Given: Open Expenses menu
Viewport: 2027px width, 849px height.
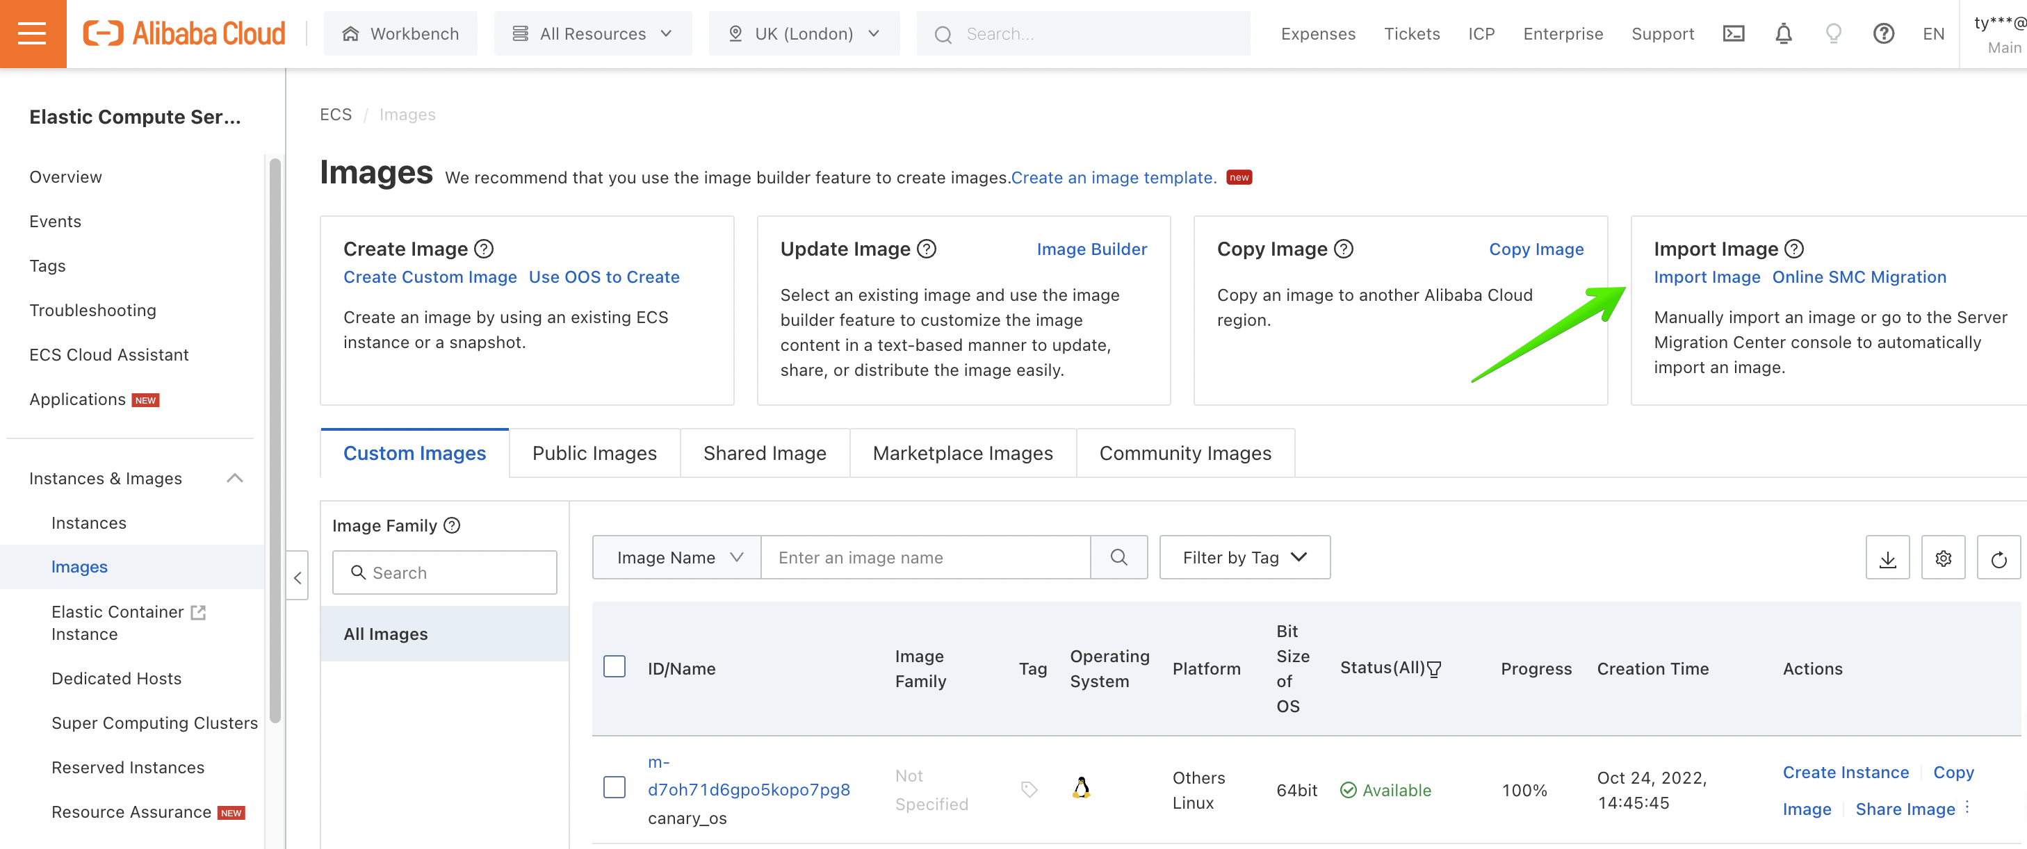Looking at the screenshot, I should pos(1317,34).
